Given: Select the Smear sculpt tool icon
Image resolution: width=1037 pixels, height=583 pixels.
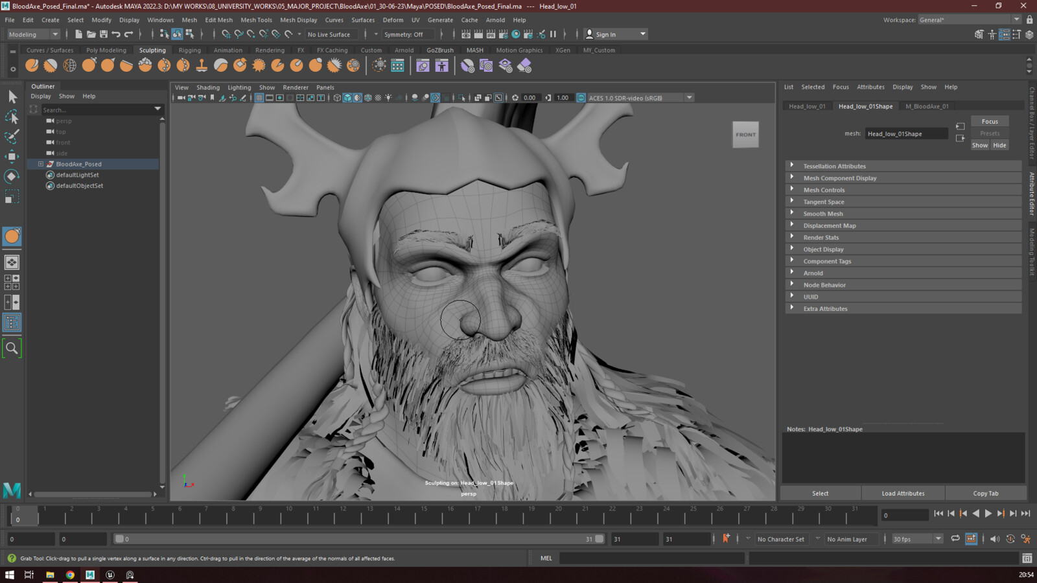Looking at the screenshot, I should click(296, 65).
